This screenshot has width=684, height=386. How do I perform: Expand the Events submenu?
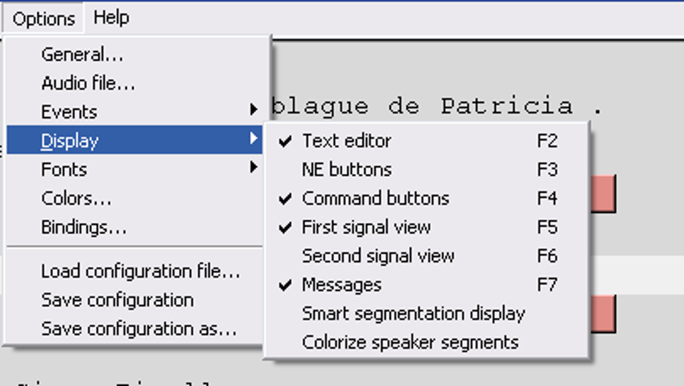(x=69, y=112)
